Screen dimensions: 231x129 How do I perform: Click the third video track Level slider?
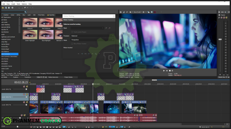point(20,105)
